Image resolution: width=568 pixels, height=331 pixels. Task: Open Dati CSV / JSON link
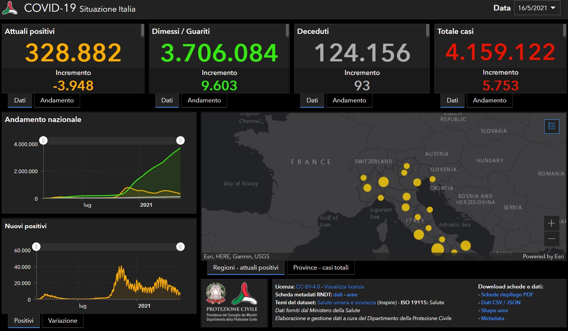(501, 302)
